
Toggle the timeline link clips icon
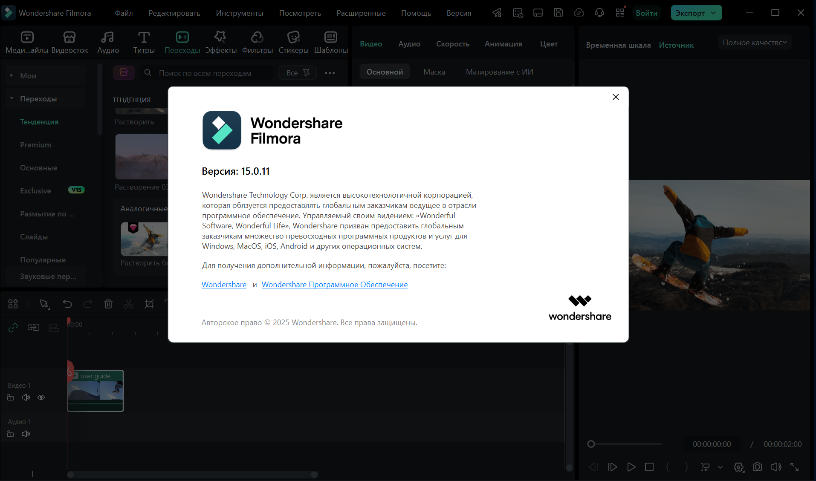(x=13, y=328)
